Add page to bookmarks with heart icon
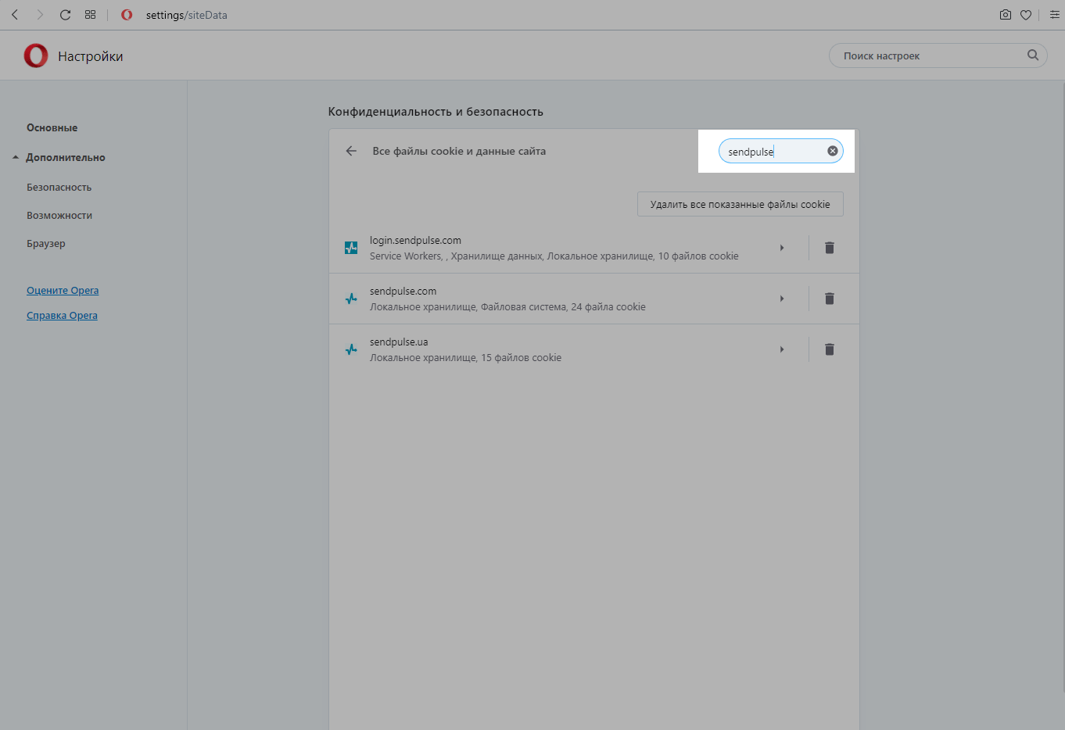The width and height of the screenshot is (1065, 730). [x=1026, y=15]
